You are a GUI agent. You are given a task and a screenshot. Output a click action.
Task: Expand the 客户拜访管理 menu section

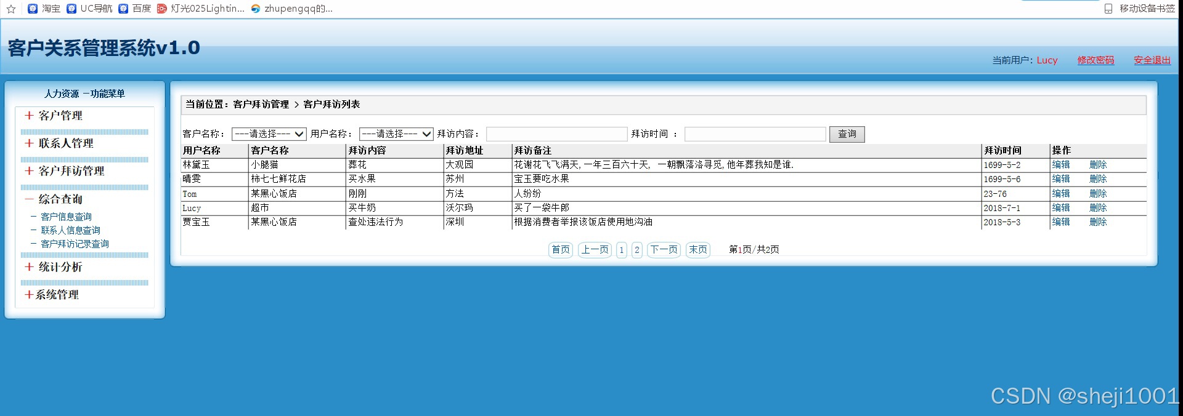pos(65,171)
